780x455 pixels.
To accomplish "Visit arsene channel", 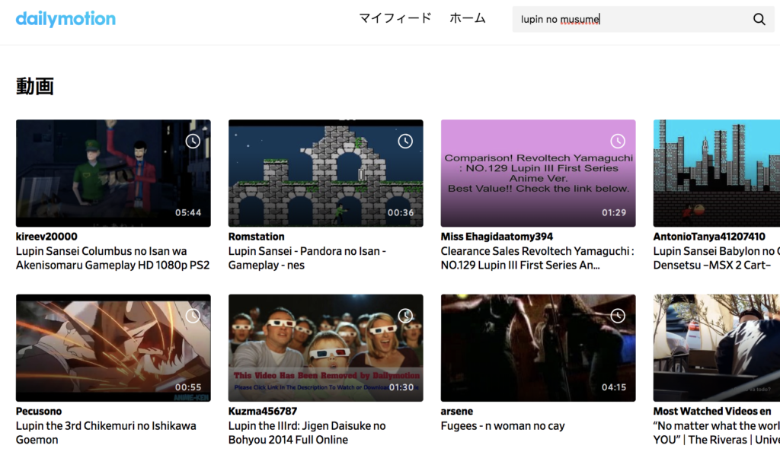I will click(457, 412).
